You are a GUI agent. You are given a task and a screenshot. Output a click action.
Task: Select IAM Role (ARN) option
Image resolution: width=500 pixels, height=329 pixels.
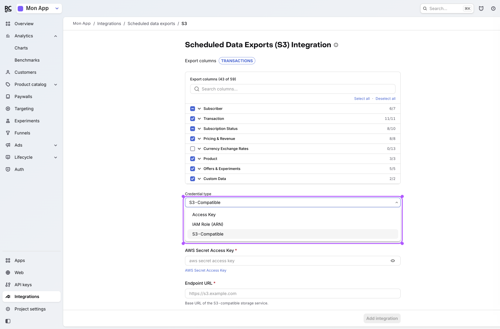pos(293,224)
